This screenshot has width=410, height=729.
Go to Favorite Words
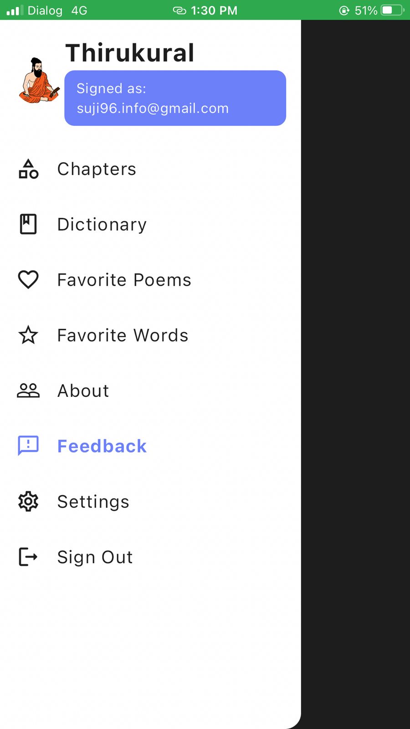tap(150, 335)
